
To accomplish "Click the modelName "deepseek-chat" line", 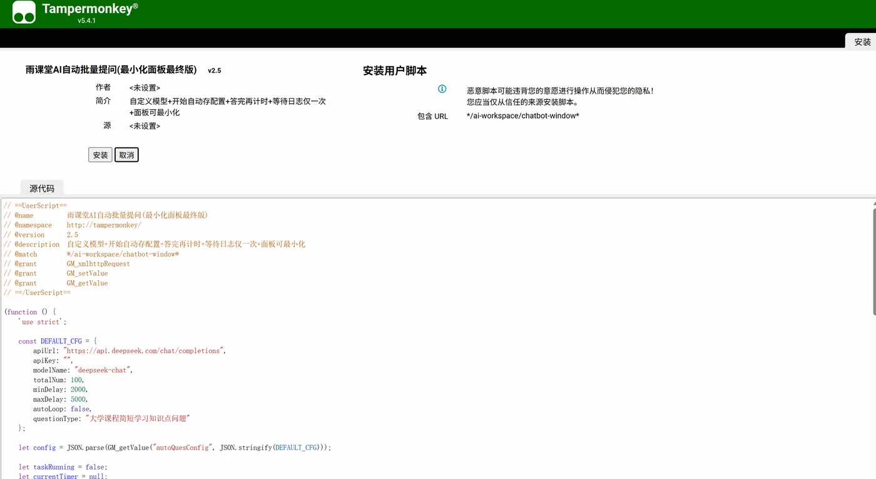I will coord(83,370).
